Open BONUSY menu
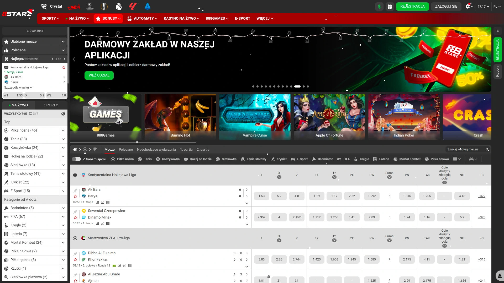The width and height of the screenshot is (504, 283). pyautogui.click(x=108, y=18)
